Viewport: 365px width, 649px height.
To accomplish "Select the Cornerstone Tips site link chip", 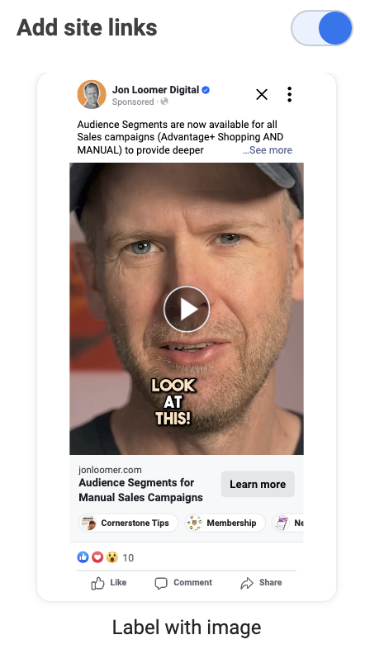I will (128, 523).
